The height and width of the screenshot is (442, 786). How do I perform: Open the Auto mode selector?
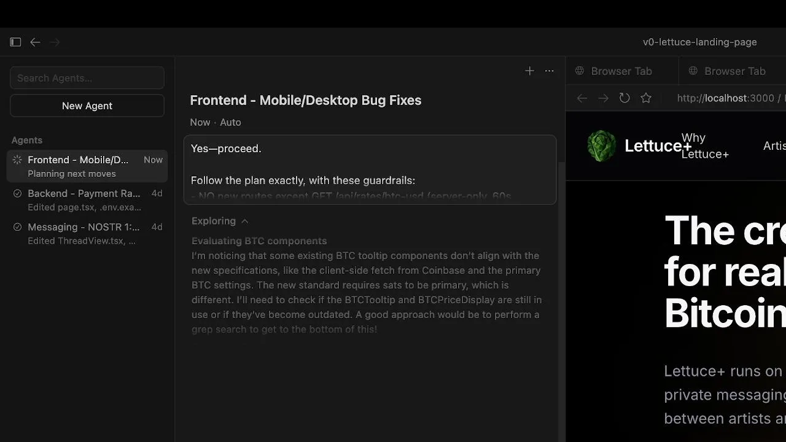(x=230, y=122)
